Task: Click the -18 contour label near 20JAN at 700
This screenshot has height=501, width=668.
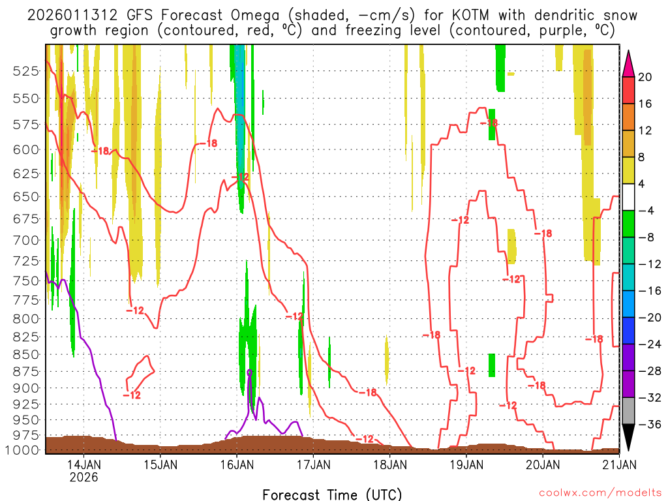Action: pyautogui.click(x=543, y=234)
